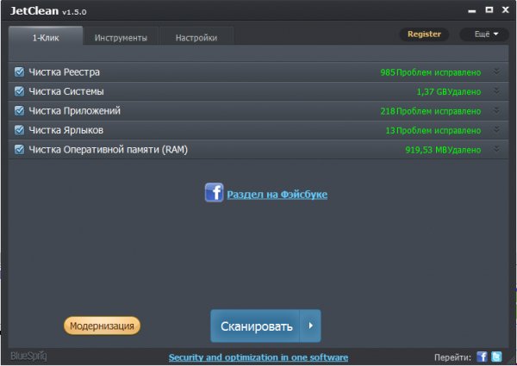517x366 pixels.
Task: Click the Модернизация button
Action: 103,326
